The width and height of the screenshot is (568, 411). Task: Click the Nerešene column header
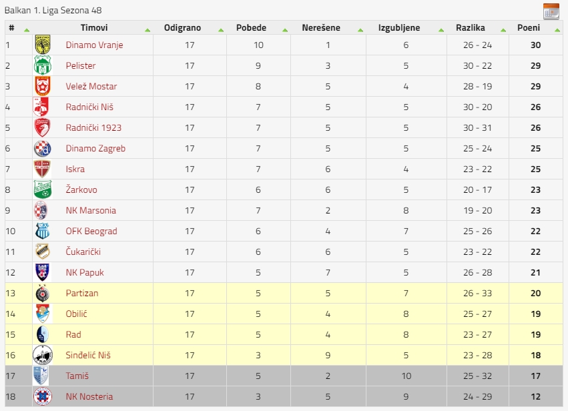[x=321, y=27]
